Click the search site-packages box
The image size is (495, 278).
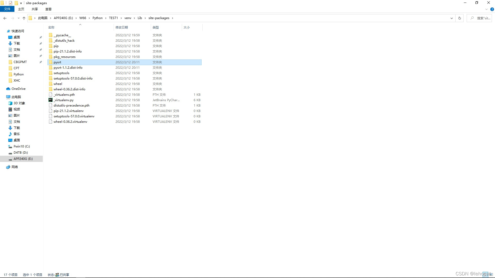pos(479,18)
